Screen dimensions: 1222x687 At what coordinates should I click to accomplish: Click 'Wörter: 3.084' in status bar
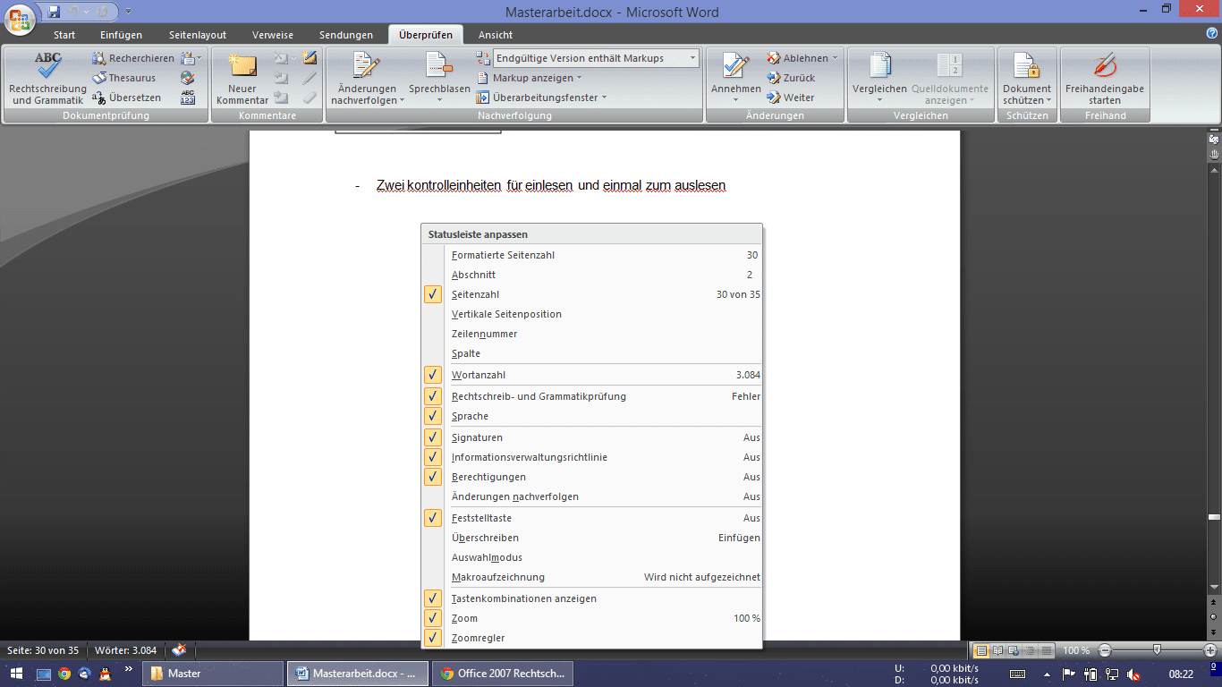(x=125, y=650)
